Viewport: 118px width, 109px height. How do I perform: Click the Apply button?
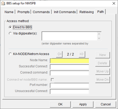pyautogui.click(x=83, y=104)
